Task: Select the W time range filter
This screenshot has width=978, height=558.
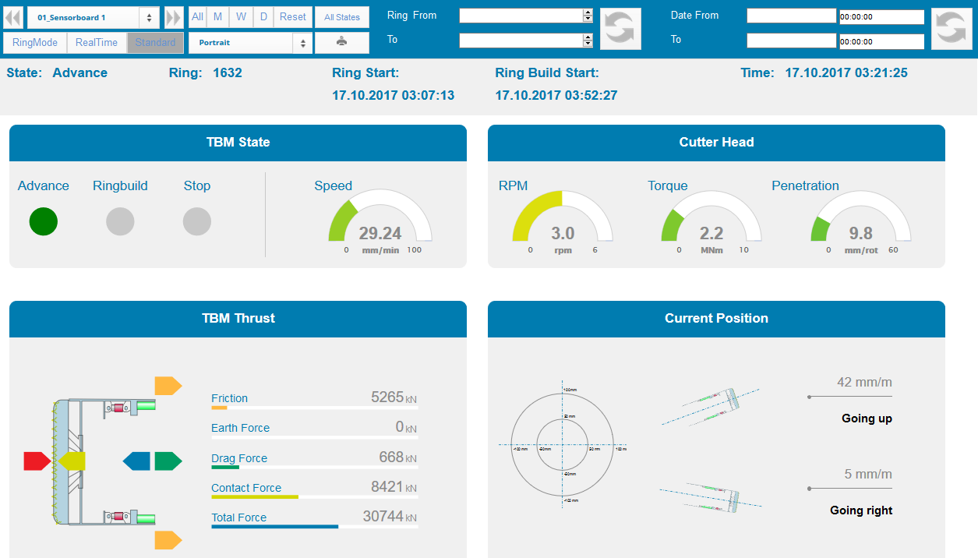Action: [x=241, y=17]
